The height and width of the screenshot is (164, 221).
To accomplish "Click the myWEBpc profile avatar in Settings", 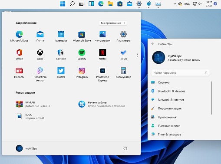I will click(158, 57).
